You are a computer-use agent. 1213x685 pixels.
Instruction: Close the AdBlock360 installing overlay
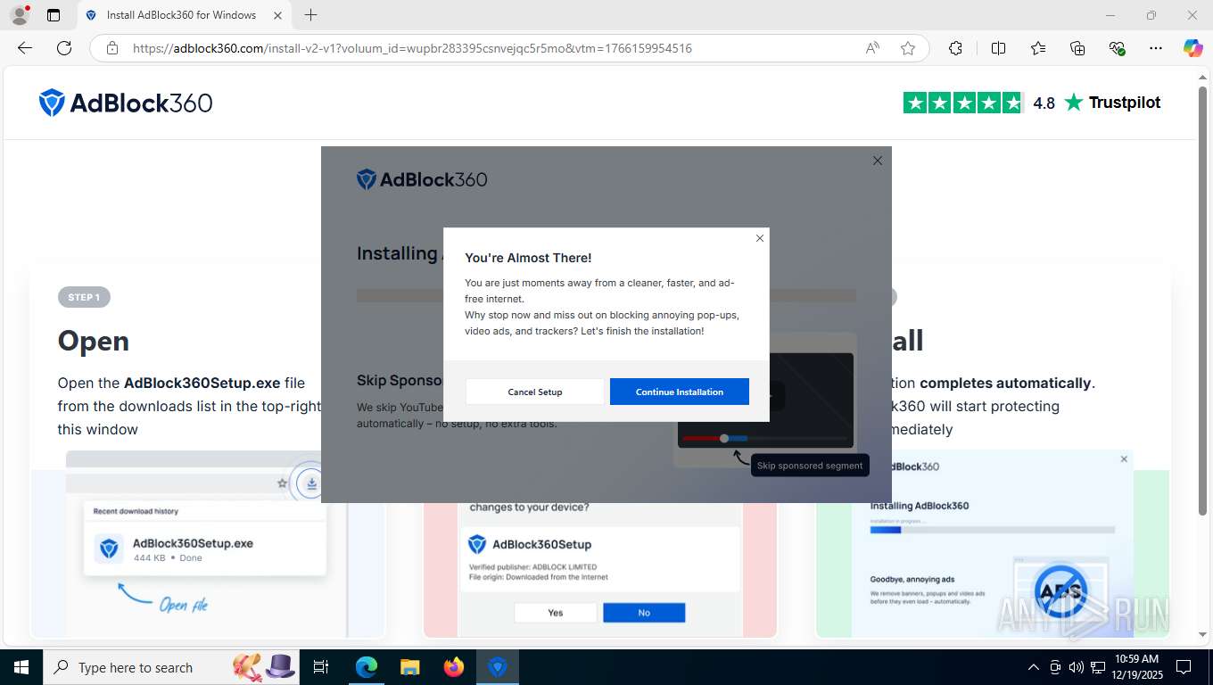(878, 161)
